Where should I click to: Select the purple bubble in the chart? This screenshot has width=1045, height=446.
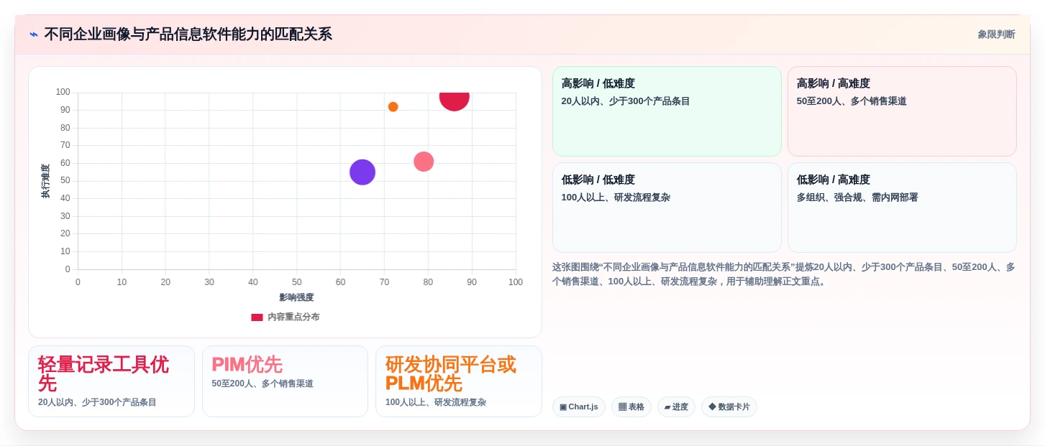click(x=362, y=172)
